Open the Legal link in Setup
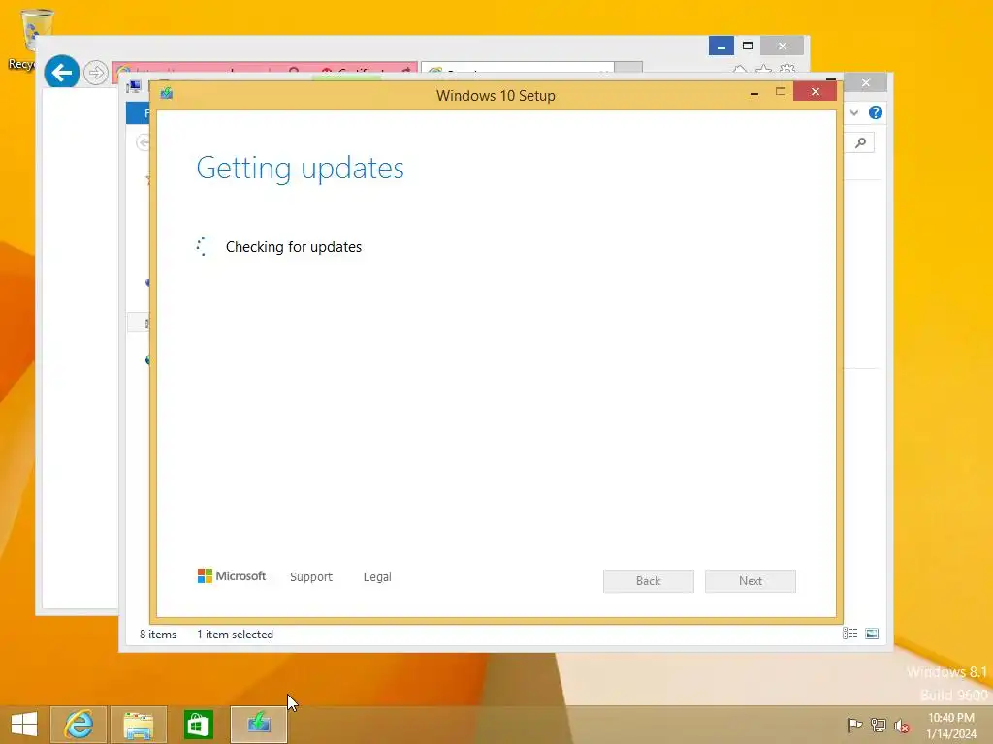The image size is (993, 744). [x=377, y=577]
